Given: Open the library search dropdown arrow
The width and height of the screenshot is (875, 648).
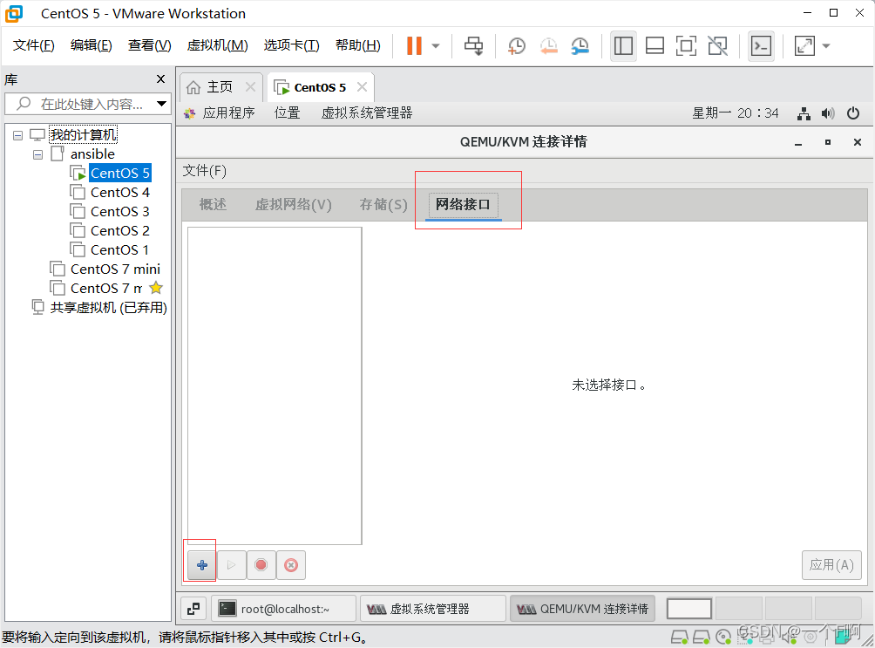Looking at the screenshot, I should (162, 104).
